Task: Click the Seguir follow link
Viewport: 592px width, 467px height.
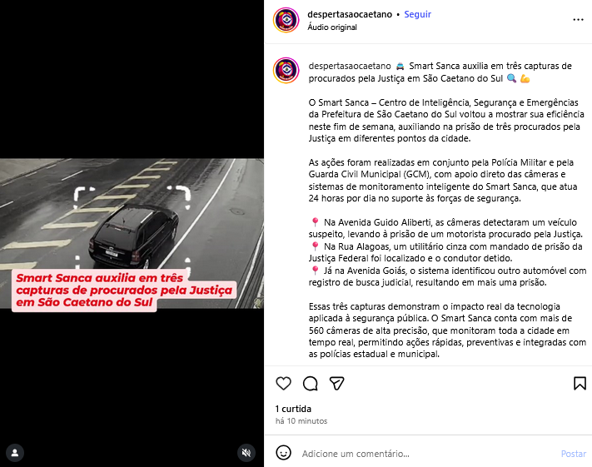Action: click(418, 14)
